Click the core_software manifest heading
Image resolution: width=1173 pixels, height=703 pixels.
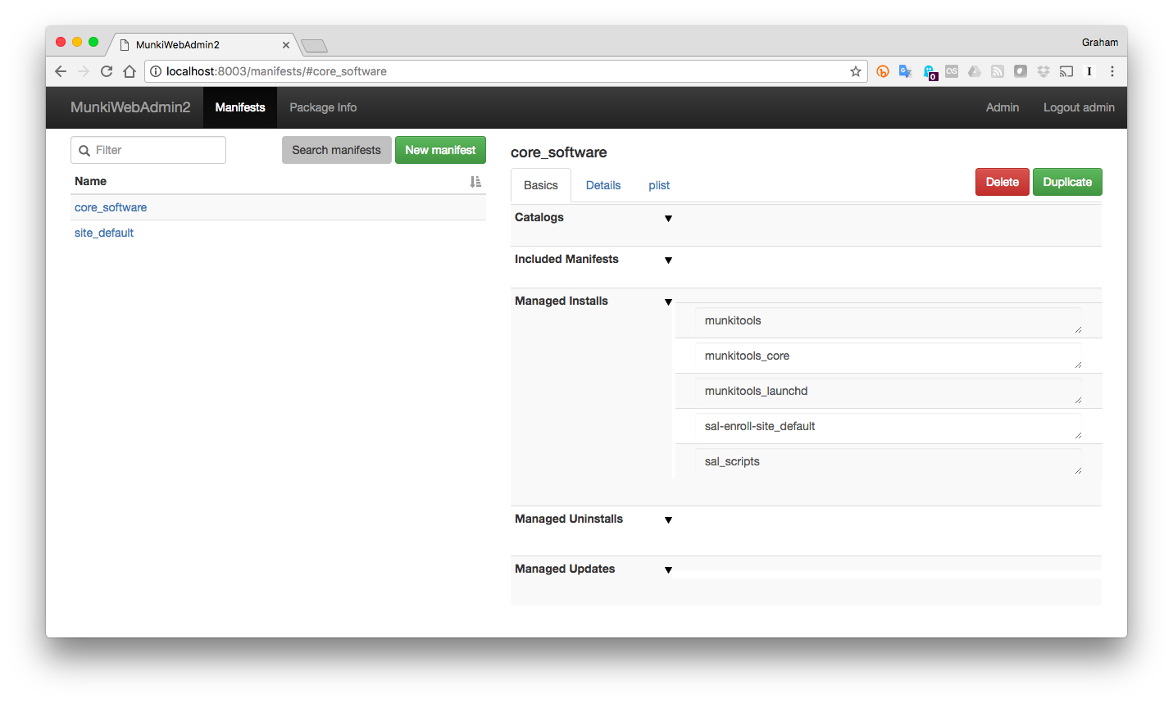(559, 152)
